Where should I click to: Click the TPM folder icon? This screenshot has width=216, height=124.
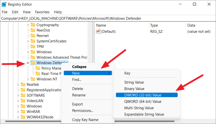pyautogui.click(x=33, y=47)
